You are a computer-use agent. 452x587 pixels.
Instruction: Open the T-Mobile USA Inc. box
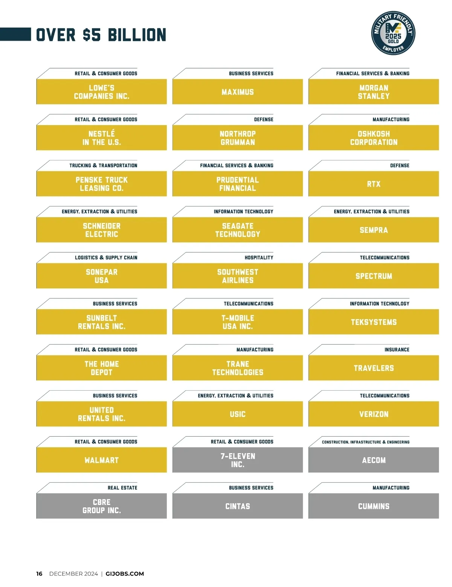238,322
